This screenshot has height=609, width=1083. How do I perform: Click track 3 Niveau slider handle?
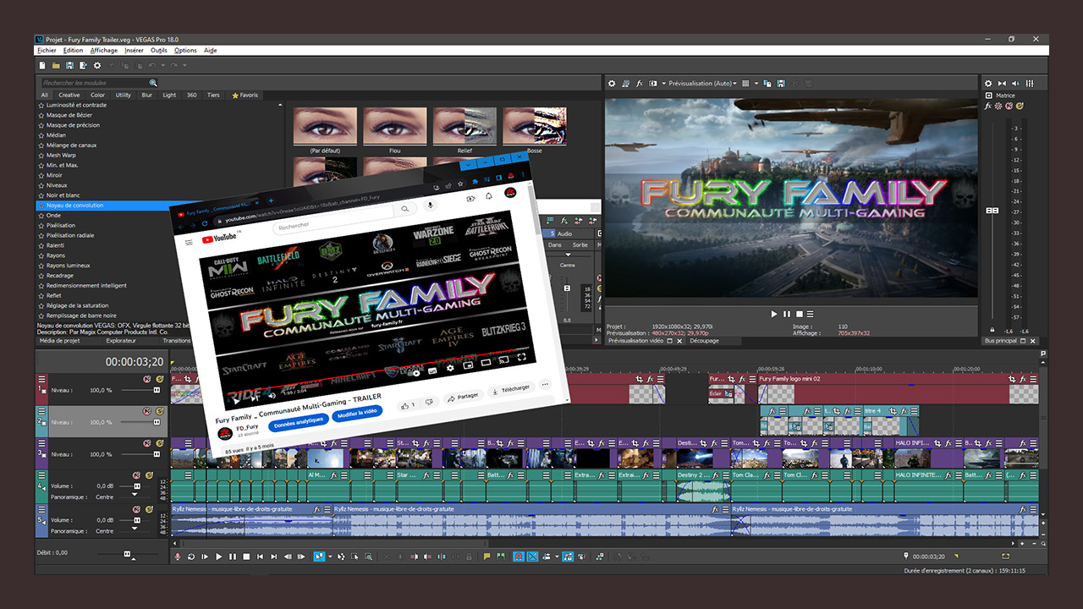coord(157,454)
